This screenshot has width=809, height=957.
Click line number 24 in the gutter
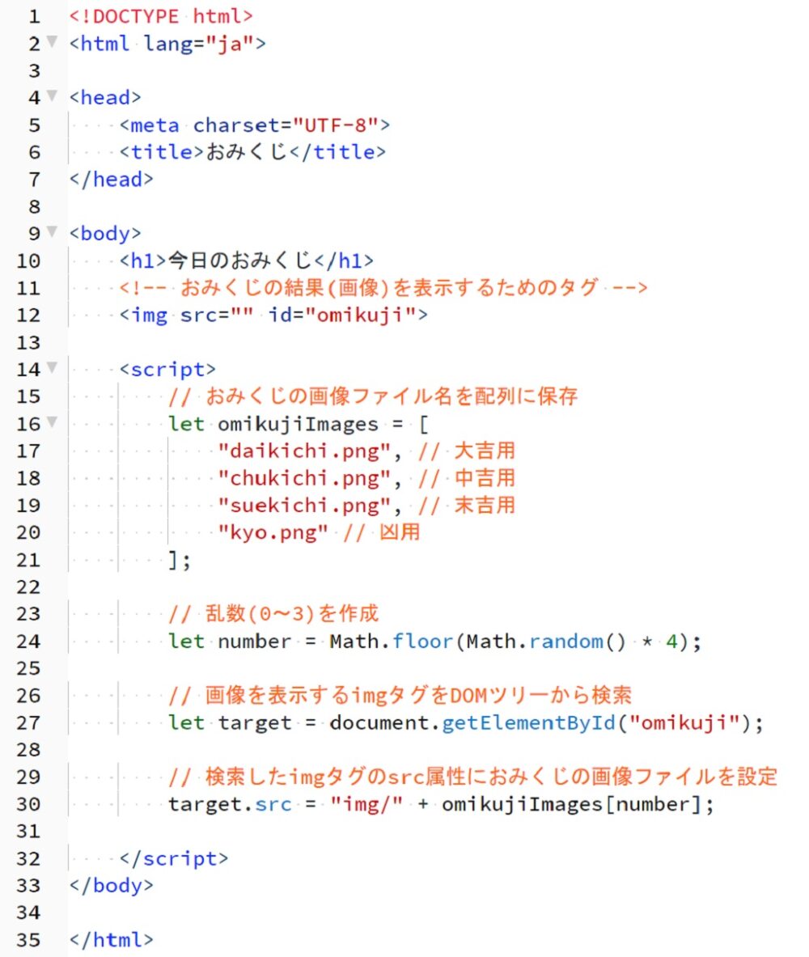click(28, 642)
